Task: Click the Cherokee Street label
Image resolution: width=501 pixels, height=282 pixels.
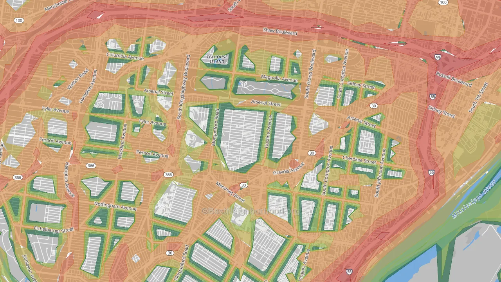Action: coord(359,159)
